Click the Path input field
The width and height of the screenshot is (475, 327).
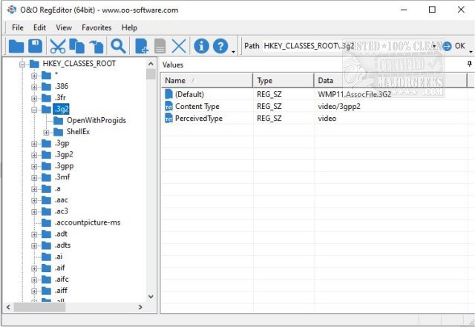[x=347, y=46]
